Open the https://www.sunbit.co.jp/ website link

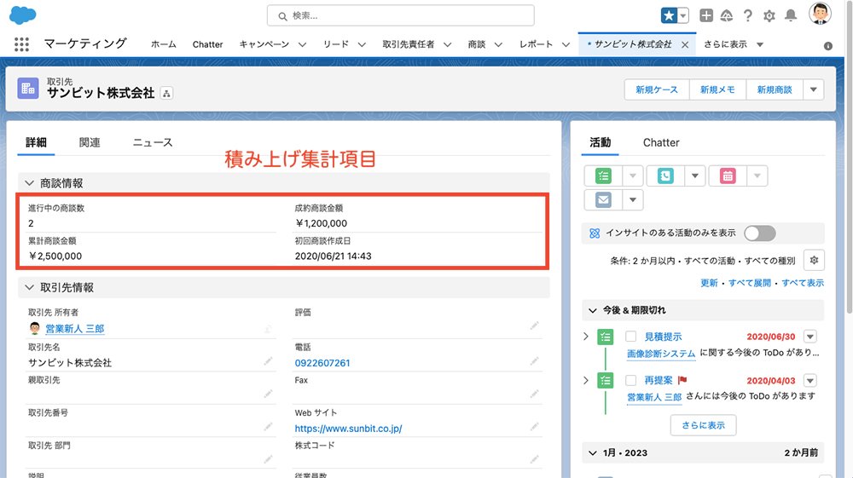click(348, 429)
